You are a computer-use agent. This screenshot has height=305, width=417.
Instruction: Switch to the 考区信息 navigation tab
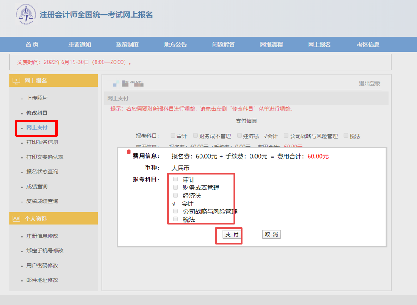pos(368,45)
